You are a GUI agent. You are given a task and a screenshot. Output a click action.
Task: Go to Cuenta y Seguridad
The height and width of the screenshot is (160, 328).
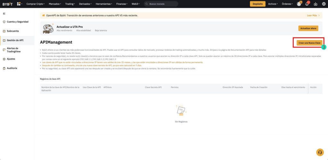click(17, 22)
